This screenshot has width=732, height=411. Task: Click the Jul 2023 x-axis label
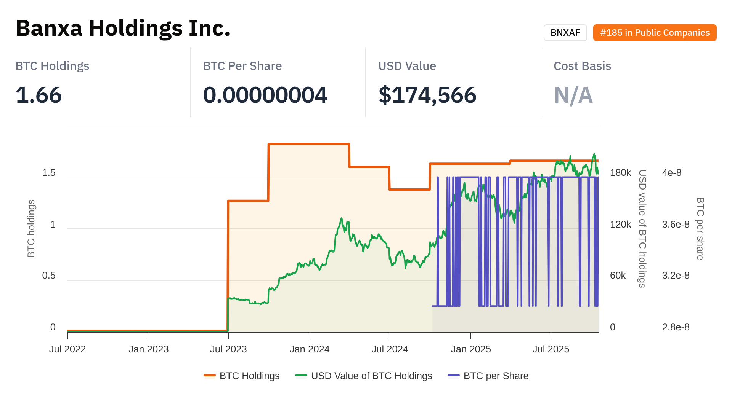click(228, 349)
